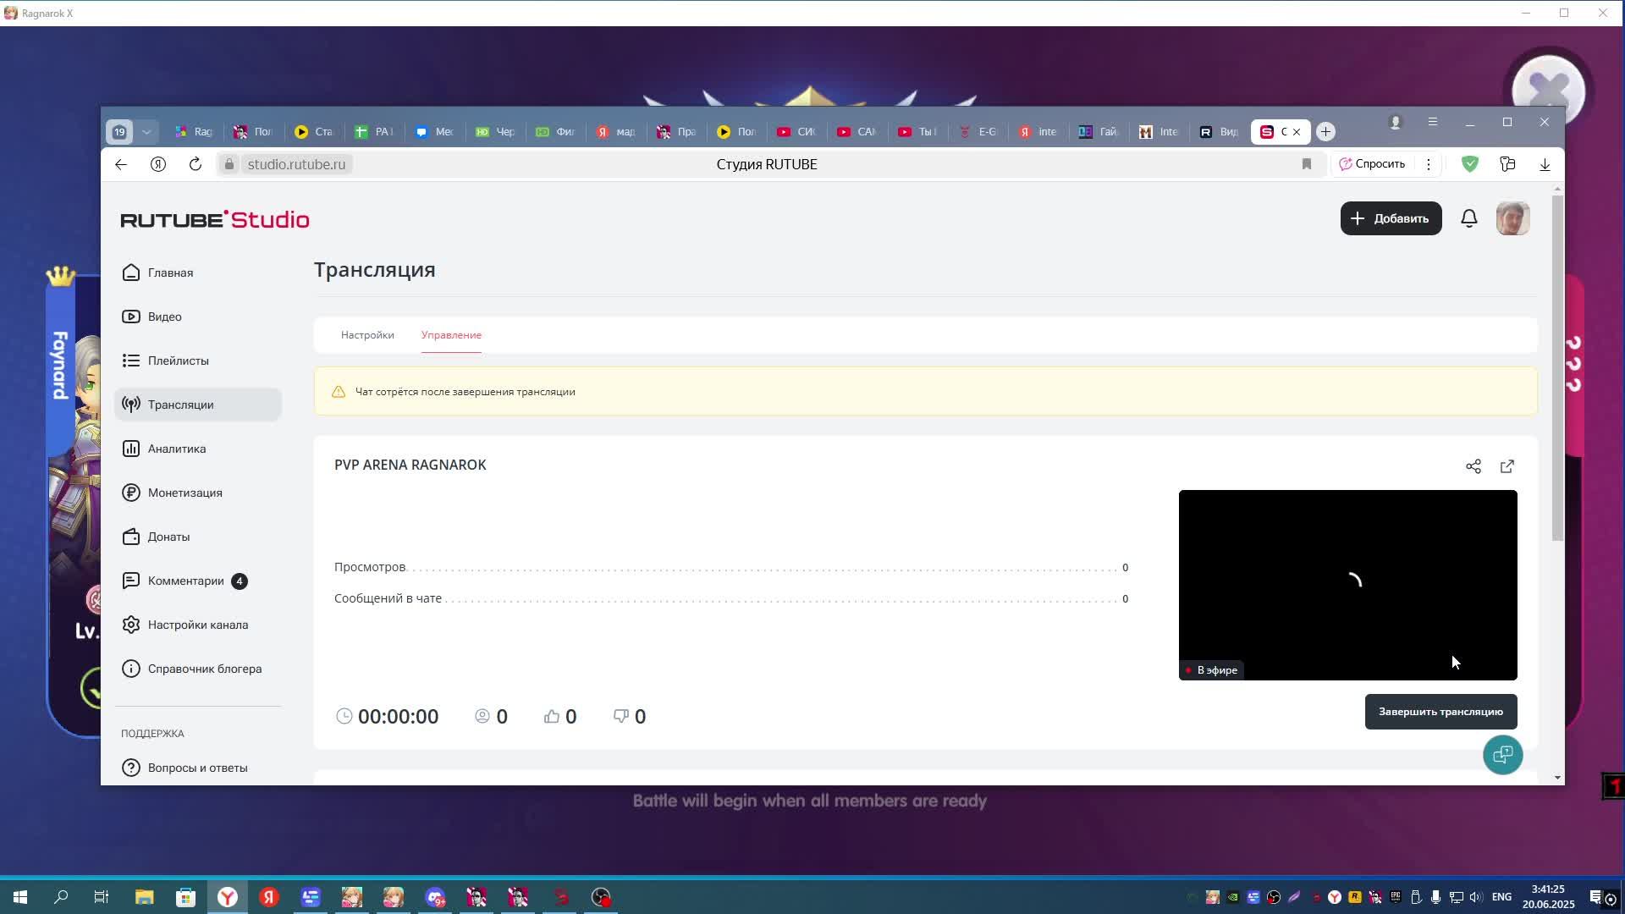The image size is (1625, 914).
Task: Open stream in new window icon
Action: (1507, 466)
